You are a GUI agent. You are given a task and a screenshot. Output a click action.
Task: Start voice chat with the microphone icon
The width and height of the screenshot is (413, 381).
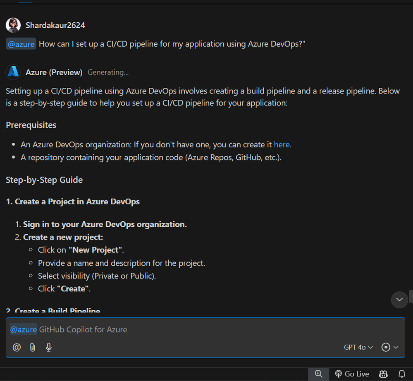pos(49,347)
